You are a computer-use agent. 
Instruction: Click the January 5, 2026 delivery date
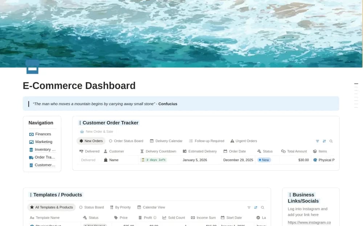click(x=195, y=160)
